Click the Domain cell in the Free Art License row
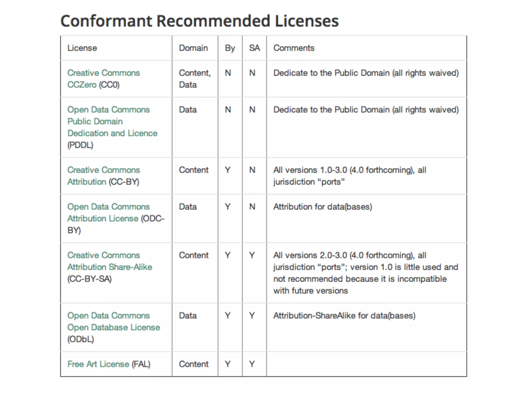524x393 pixels. [x=194, y=364]
